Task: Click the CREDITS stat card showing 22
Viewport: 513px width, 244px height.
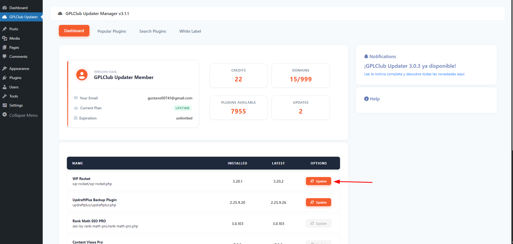Action: pyautogui.click(x=239, y=76)
